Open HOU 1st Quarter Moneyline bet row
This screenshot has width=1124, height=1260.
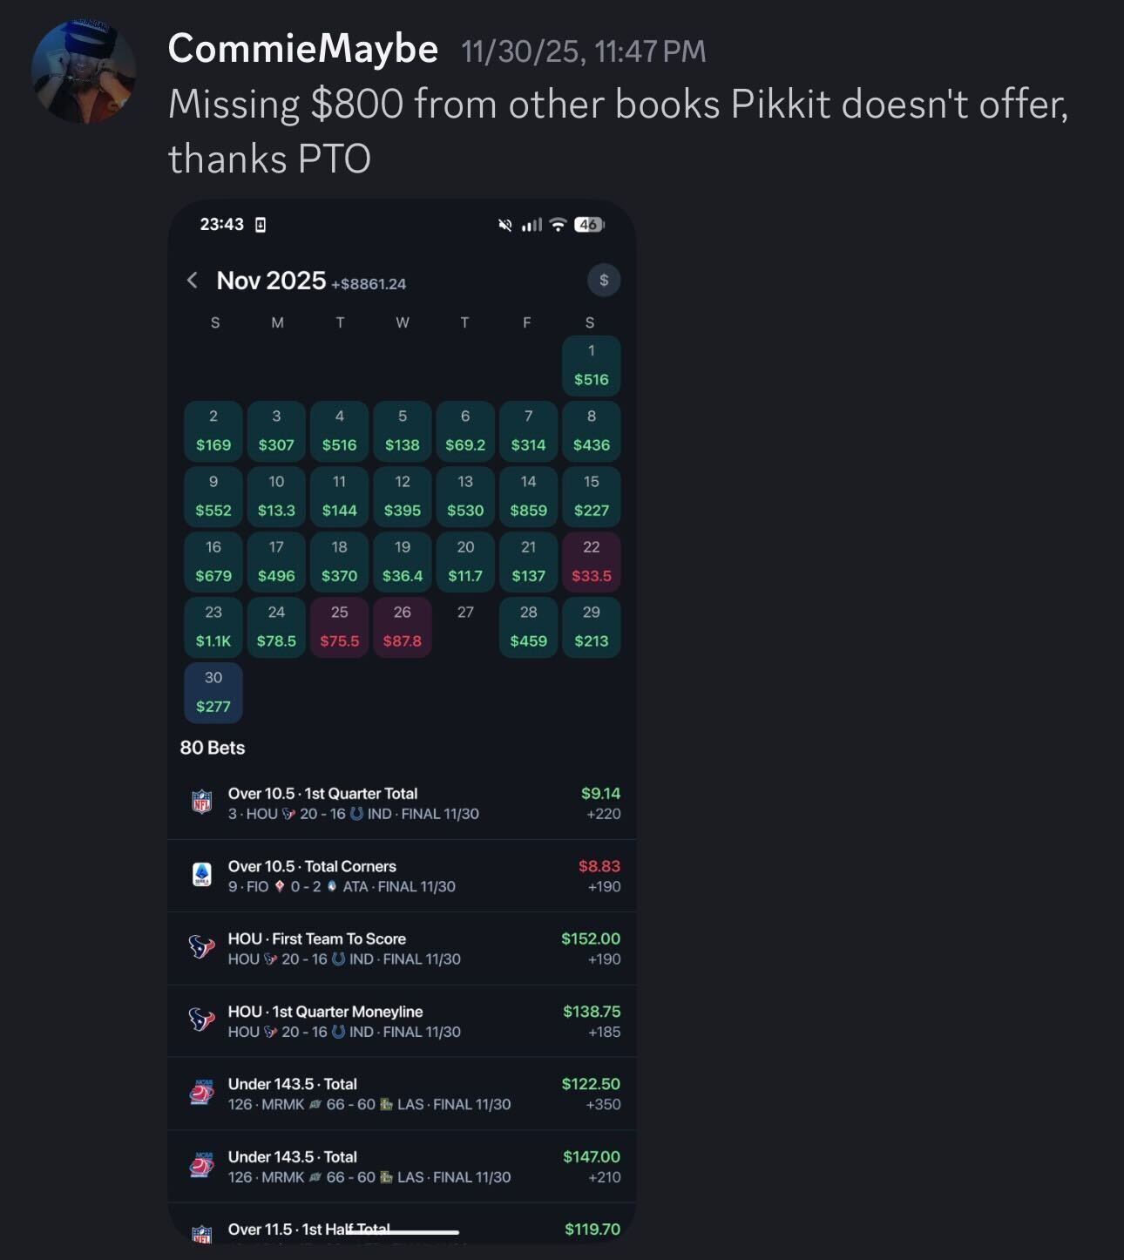tap(401, 1021)
